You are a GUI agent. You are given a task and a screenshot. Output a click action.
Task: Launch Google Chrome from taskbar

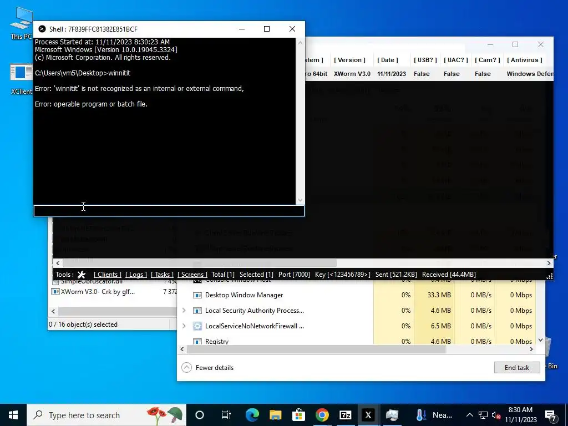pos(322,415)
